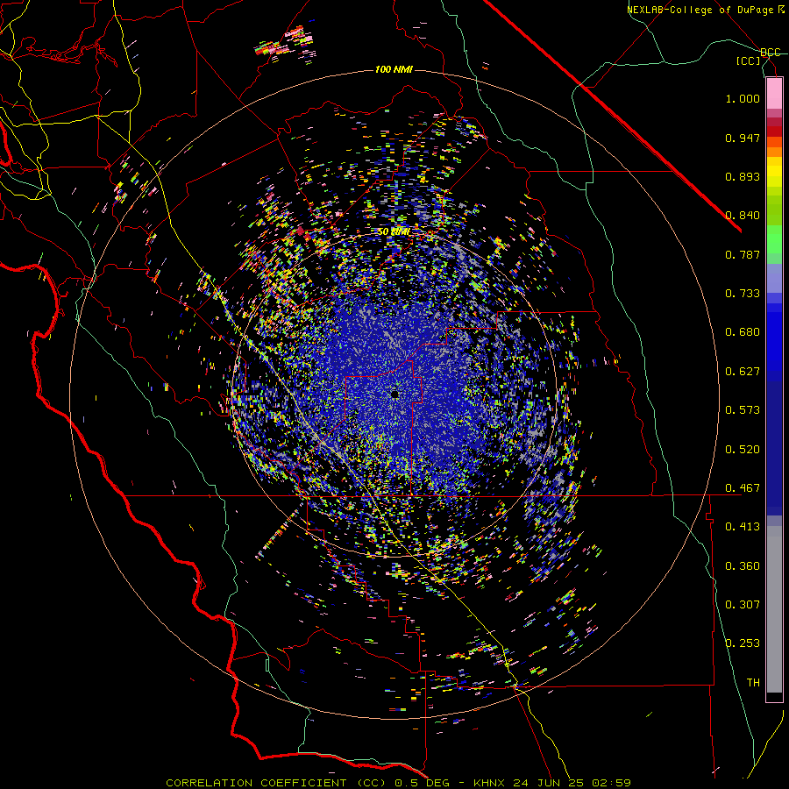The width and height of the screenshot is (789, 789).
Task: Click the black radar site dot at center
Action: (x=395, y=394)
